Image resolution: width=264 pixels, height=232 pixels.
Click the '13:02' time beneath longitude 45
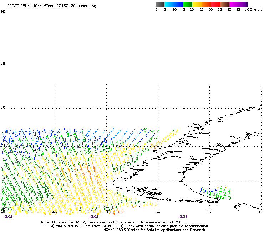8,217
